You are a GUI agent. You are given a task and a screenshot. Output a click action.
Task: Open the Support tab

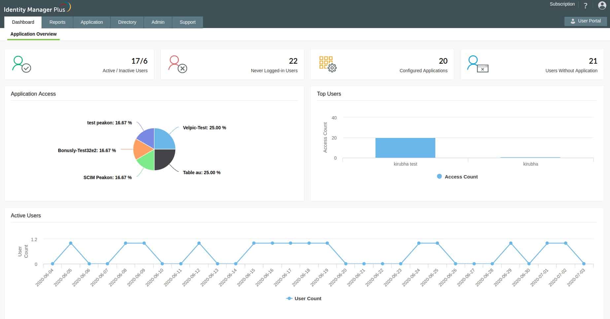[187, 22]
